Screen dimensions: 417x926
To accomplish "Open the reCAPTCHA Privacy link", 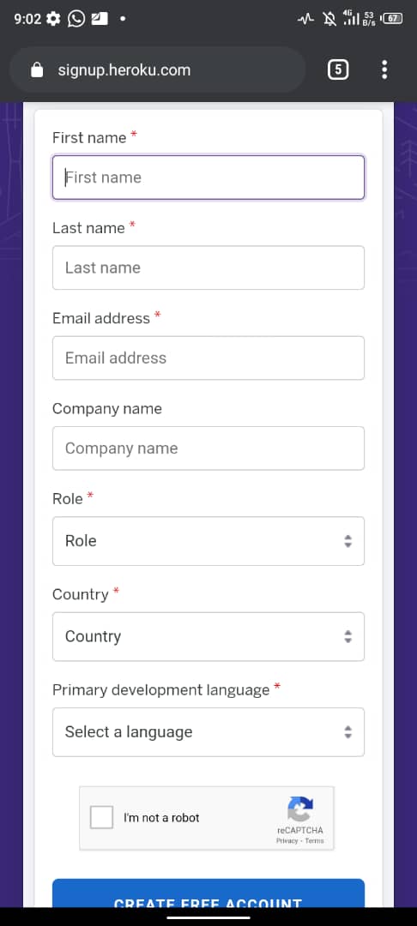I will pyautogui.click(x=287, y=841).
